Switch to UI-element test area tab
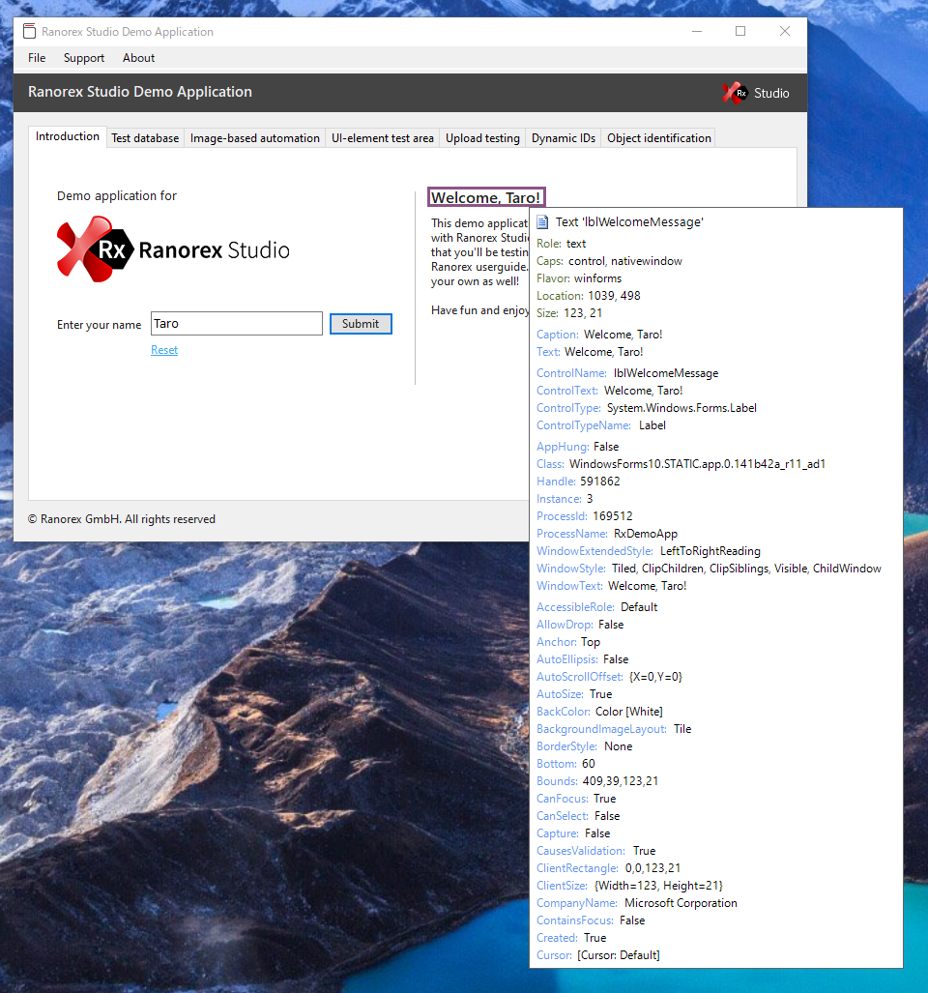 click(x=383, y=138)
